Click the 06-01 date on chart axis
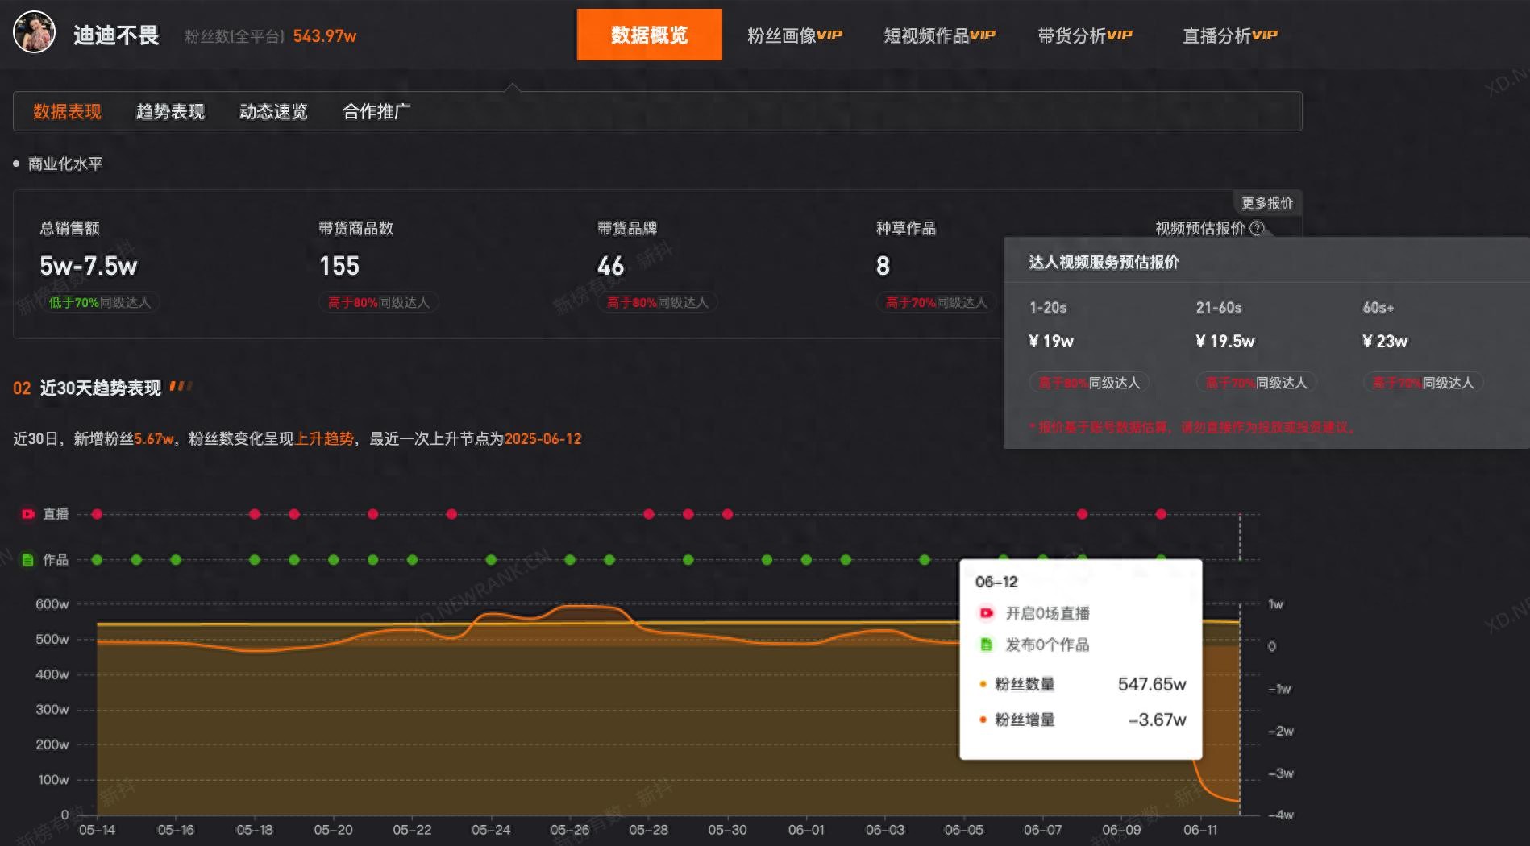The width and height of the screenshot is (1530, 846). coord(806,830)
